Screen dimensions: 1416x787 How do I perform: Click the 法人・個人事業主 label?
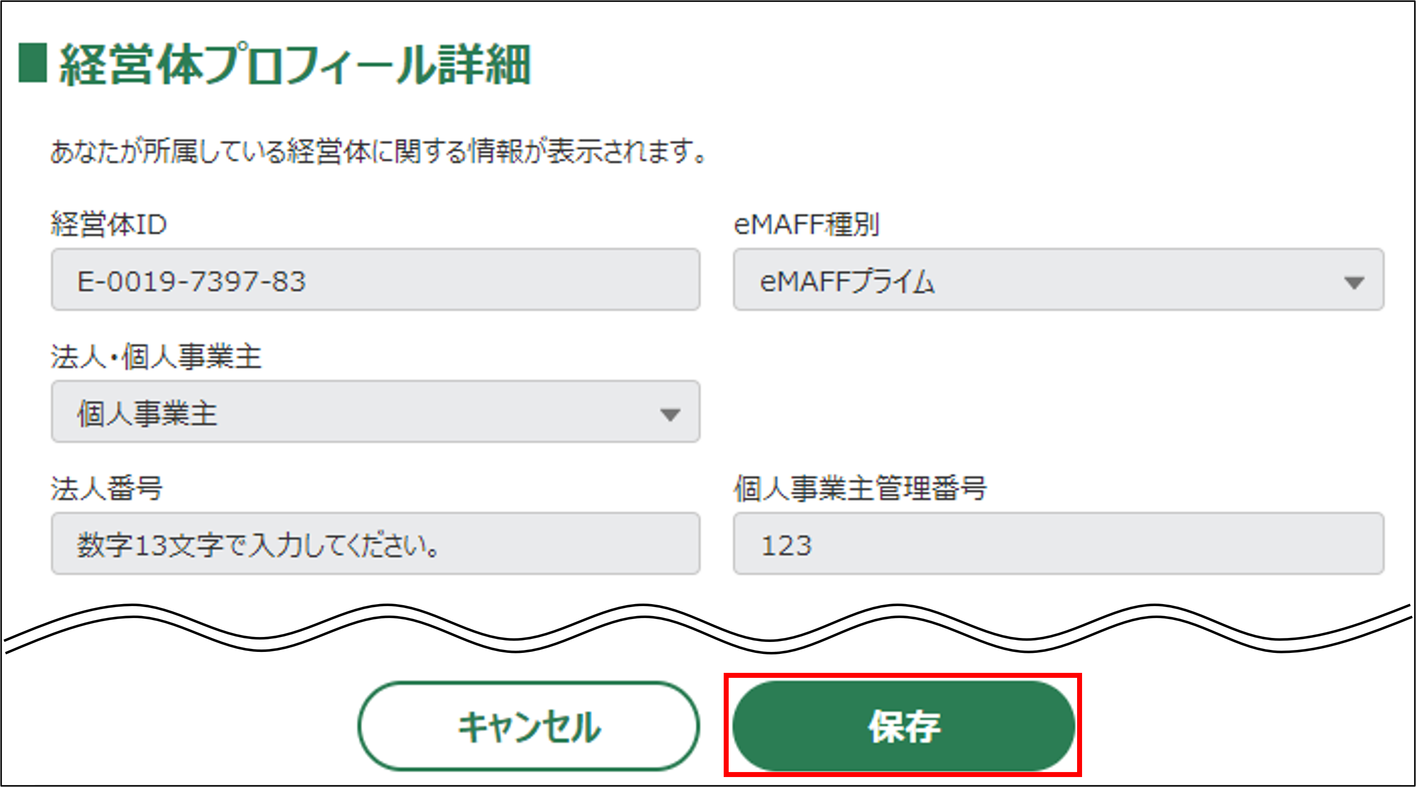156,356
